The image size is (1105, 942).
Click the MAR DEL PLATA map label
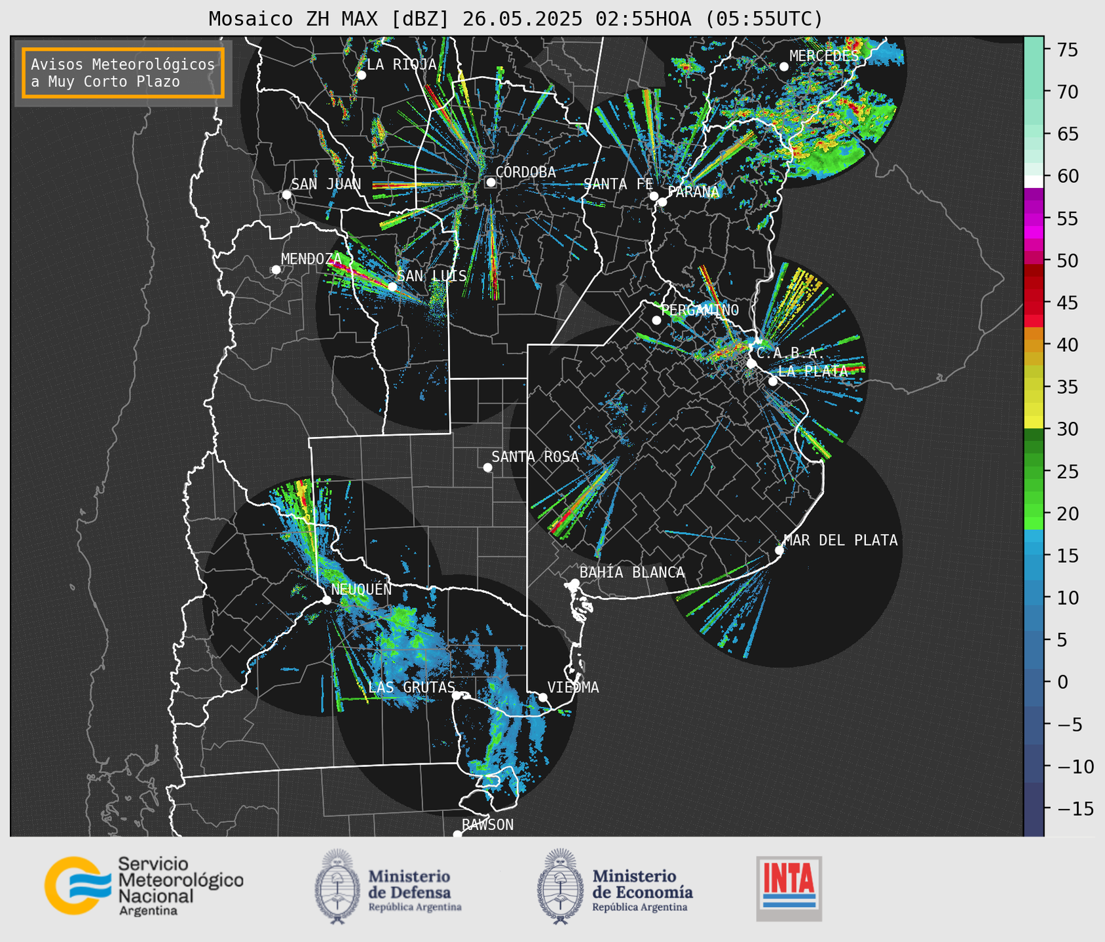coord(840,540)
